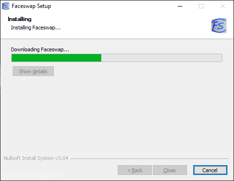The height and width of the screenshot is (181, 234).
Task: Click the Show details button
Action: 33,71
